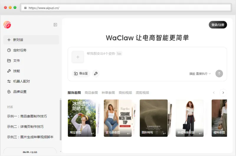Open the 亚马逊套图 template thumbnail
The image size is (236, 156).
pyautogui.click(x=118, y=118)
